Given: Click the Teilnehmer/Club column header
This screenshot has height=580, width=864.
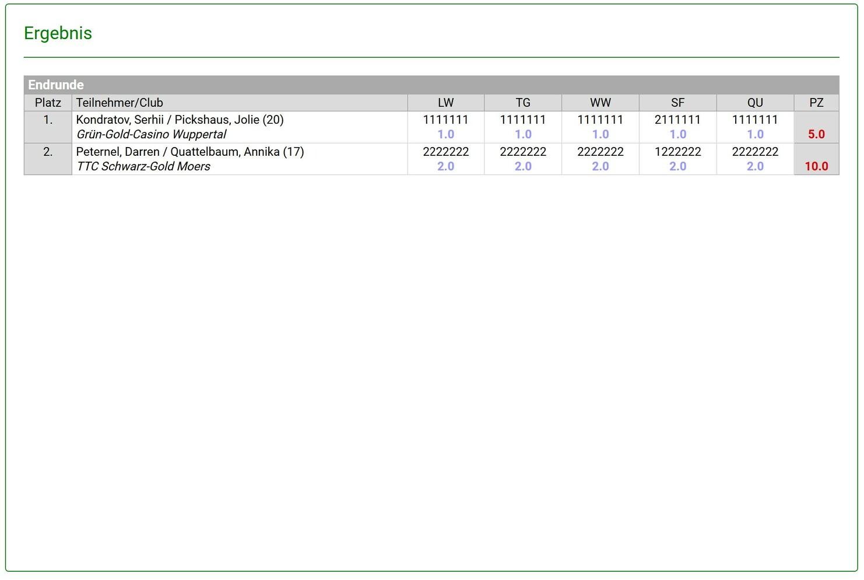Looking at the screenshot, I should [120, 103].
